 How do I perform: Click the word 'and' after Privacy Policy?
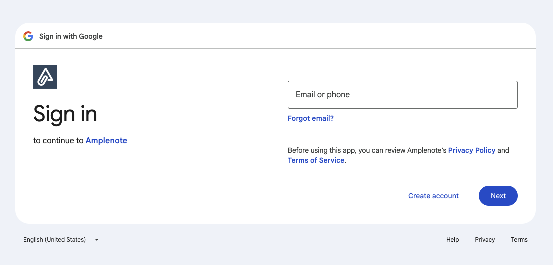[x=503, y=150]
